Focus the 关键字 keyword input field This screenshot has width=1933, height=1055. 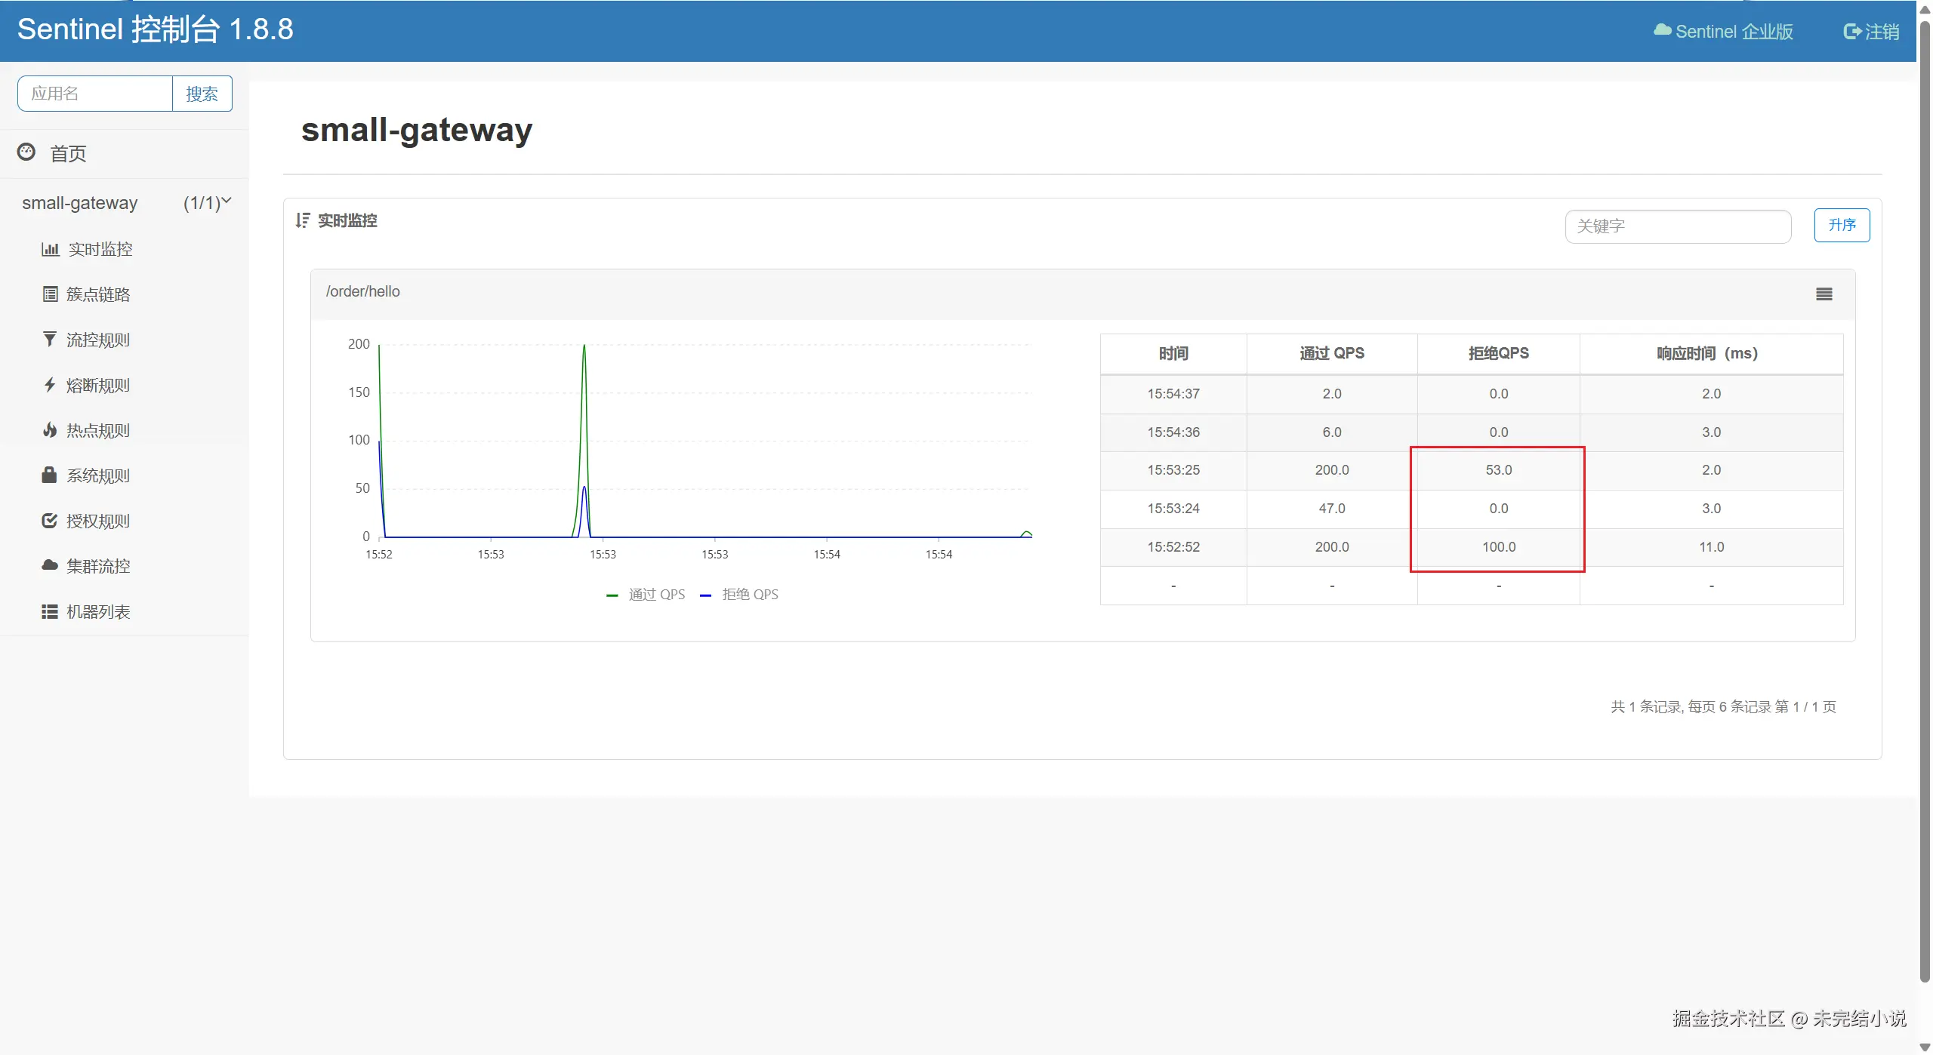click(1677, 226)
